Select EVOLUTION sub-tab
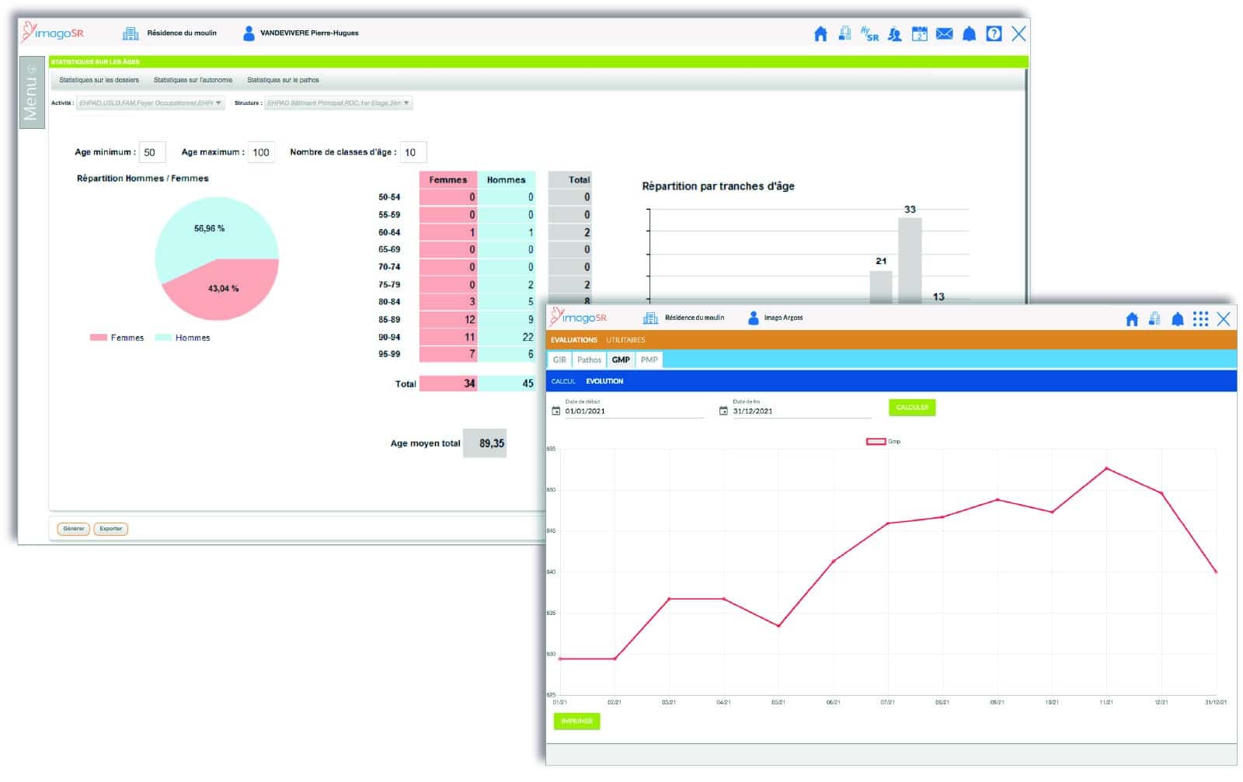The width and height of the screenshot is (1243, 782). point(604,381)
